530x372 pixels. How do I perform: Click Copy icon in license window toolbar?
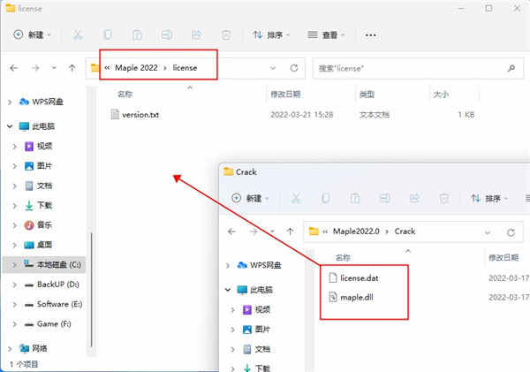(108, 34)
